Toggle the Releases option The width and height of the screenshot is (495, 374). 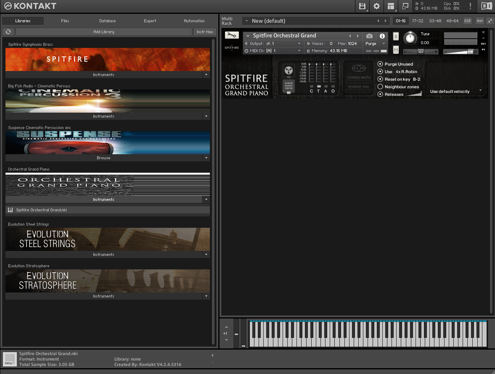(x=380, y=94)
